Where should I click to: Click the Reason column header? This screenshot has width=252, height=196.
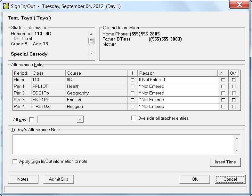pos(178,73)
